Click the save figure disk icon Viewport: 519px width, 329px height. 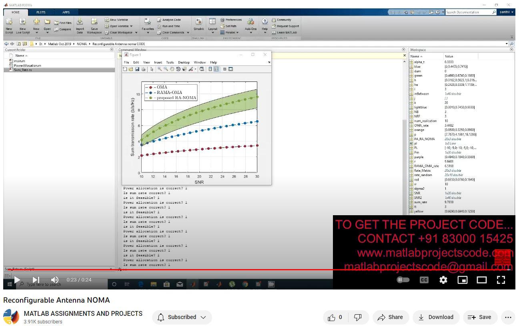click(137, 69)
